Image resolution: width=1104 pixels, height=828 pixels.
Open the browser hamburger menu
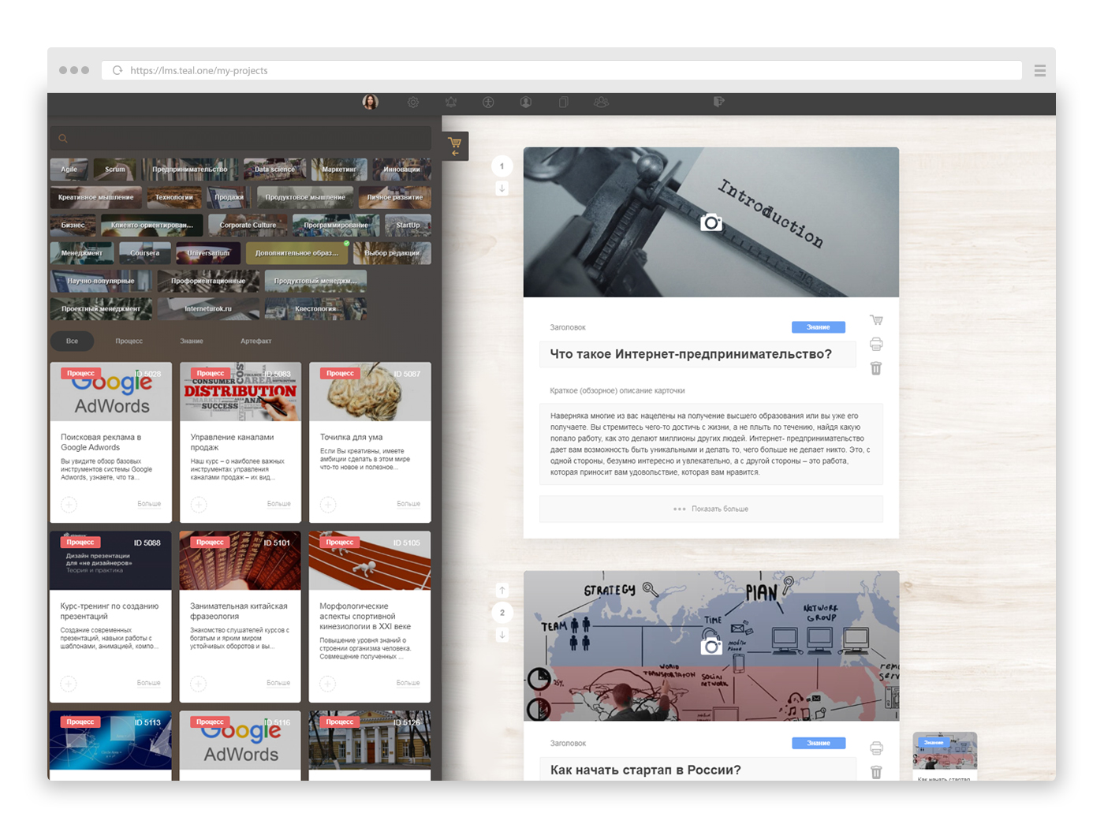coord(1040,70)
